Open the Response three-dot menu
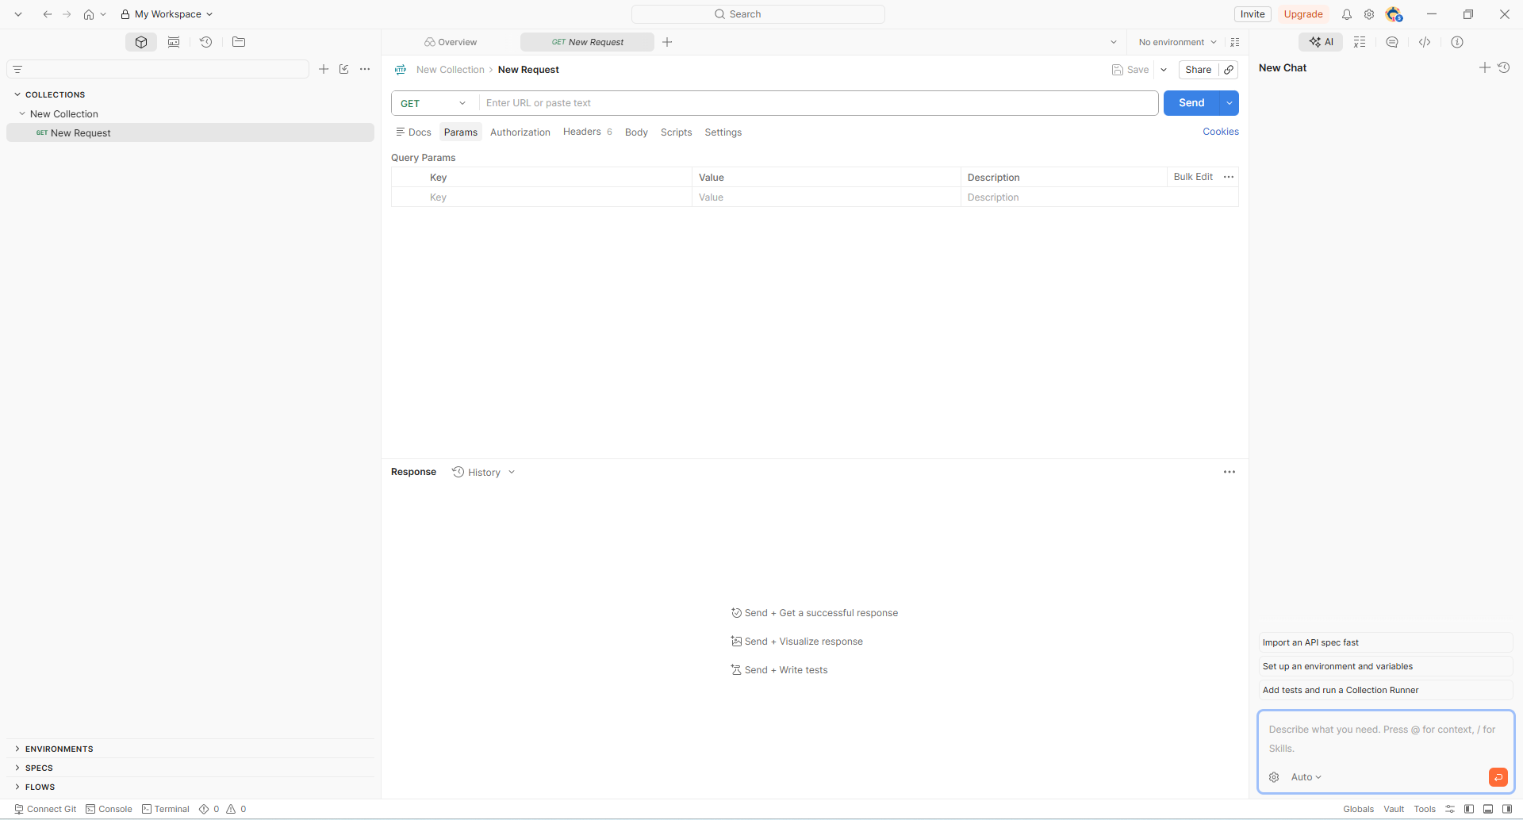The height and width of the screenshot is (820, 1523). (x=1230, y=472)
